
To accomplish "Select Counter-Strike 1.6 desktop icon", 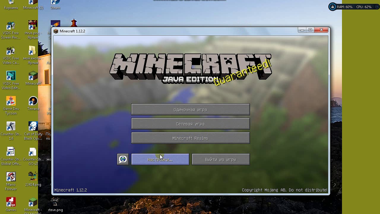I will tap(11, 131).
